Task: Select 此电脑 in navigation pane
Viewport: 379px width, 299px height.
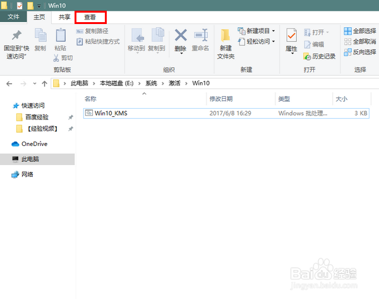Action: (37, 159)
